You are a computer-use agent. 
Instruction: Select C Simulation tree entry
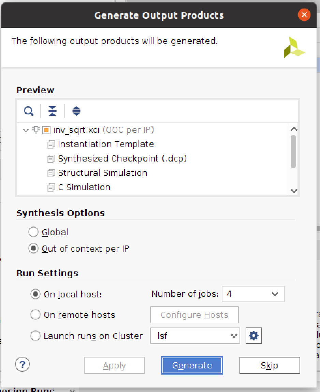[84, 187]
